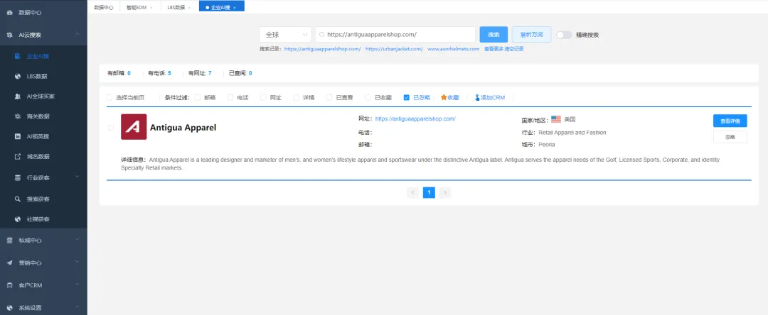
Task: Click the blue 搜索 button
Action: click(x=494, y=35)
